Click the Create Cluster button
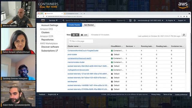Image resolution: width=192 pixels, height=108 pixels. click(74, 25)
